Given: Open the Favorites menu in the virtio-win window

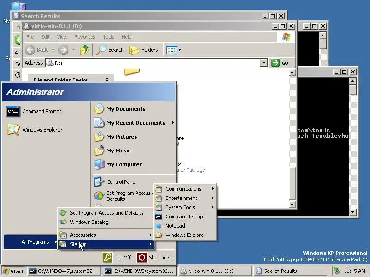Looking at the screenshot, I should [x=85, y=37].
